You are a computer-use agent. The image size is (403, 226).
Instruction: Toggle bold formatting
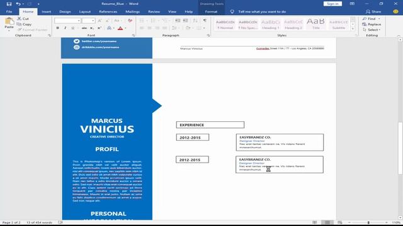coord(57,28)
